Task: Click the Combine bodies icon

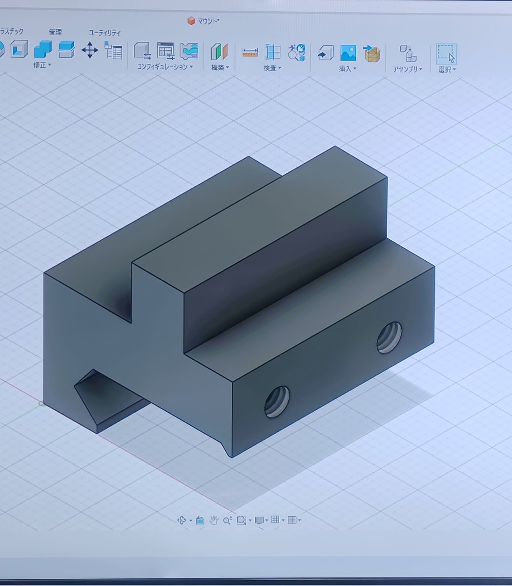Action: 43,49
